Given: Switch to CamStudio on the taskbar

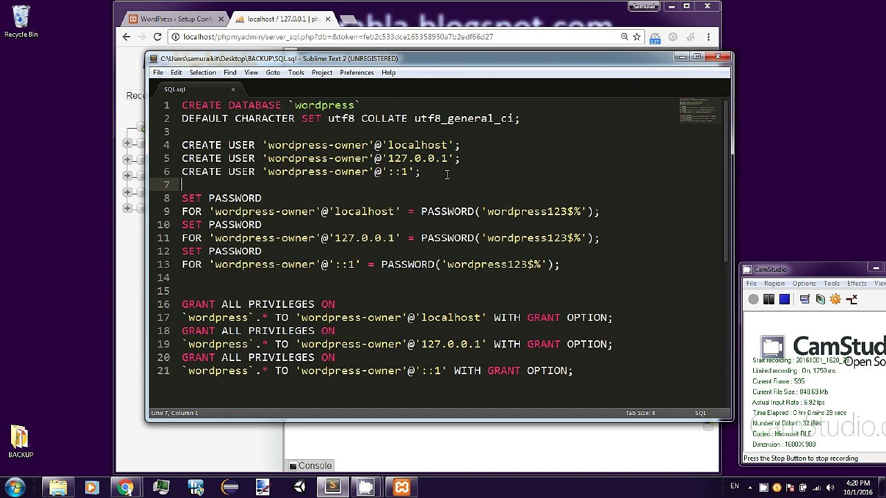Looking at the screenshot, I should 366,488.
